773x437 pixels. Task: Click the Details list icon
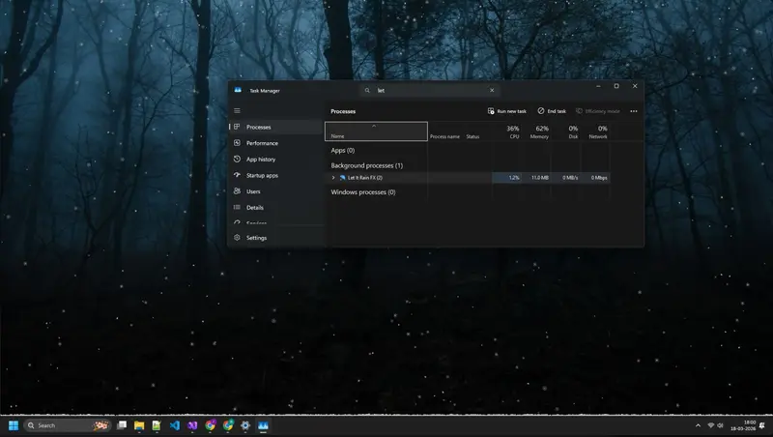tap(237, 208)
